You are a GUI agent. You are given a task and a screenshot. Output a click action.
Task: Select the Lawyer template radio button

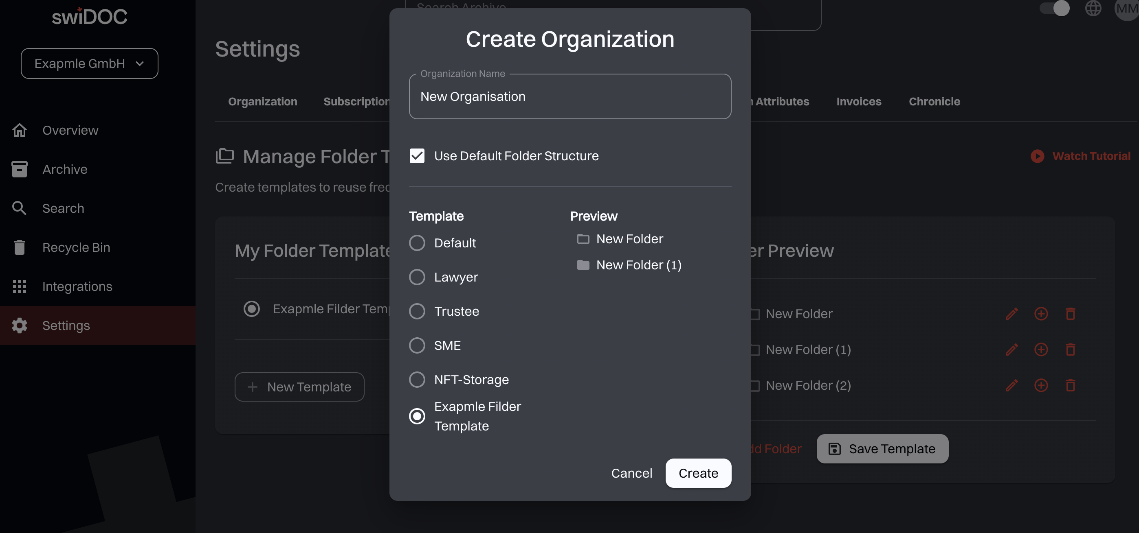[417, 277]
